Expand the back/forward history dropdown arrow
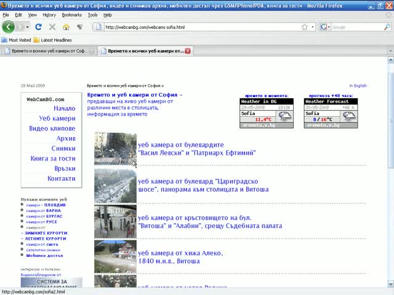Image resolution: width=394 pixels, height=295 pixels. 27,27
